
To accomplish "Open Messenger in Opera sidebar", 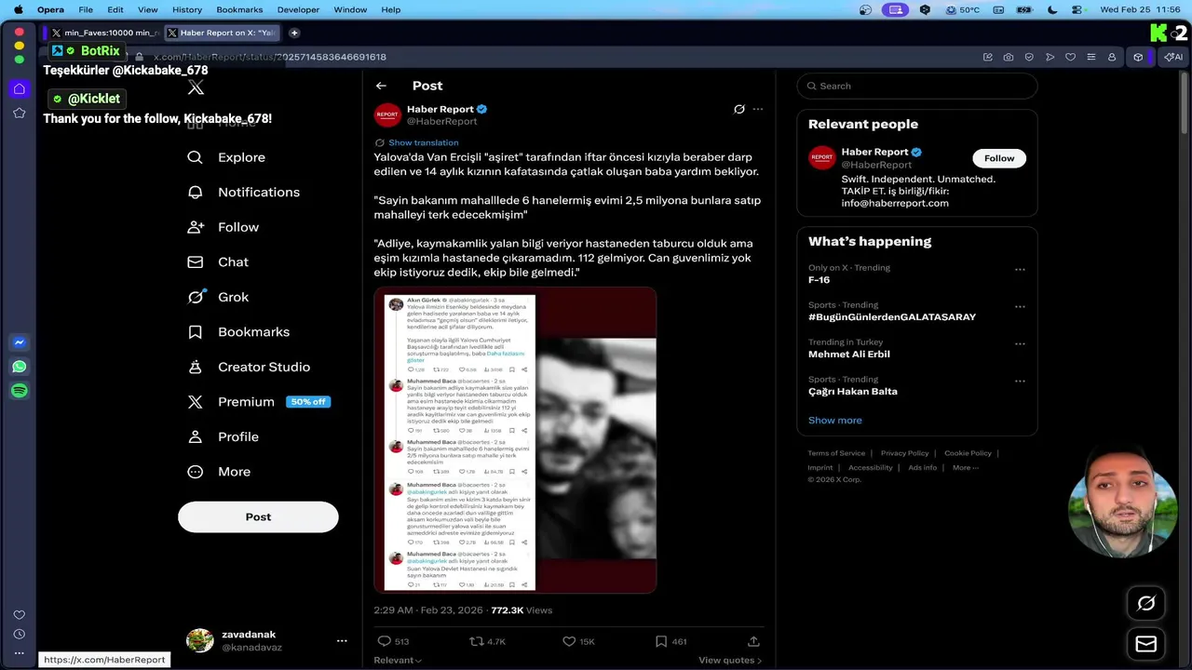I will coord(20,342).
